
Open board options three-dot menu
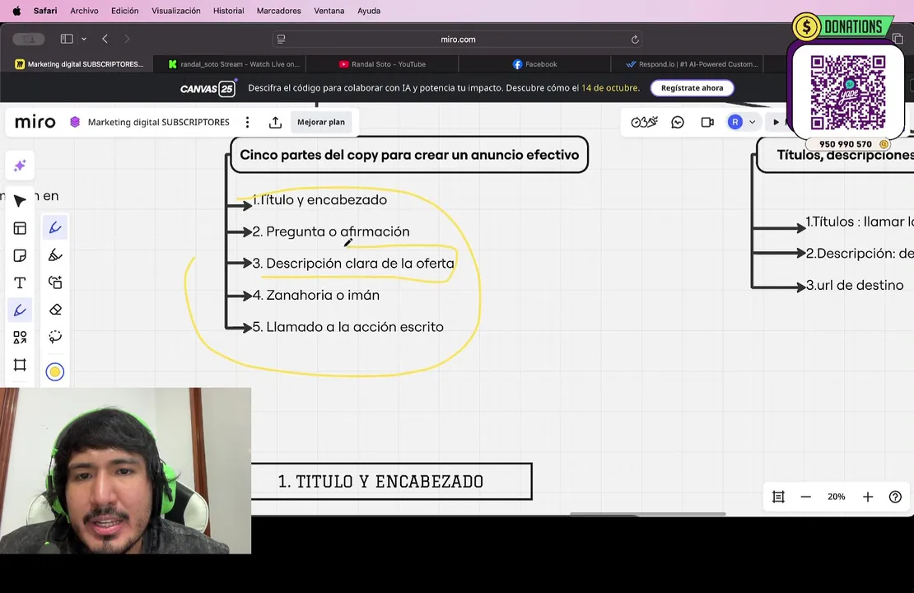click(247, 122)
